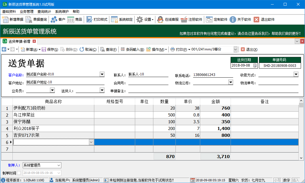Click the 物流单号 input field
305x183 pixels.
pos(278,83)
